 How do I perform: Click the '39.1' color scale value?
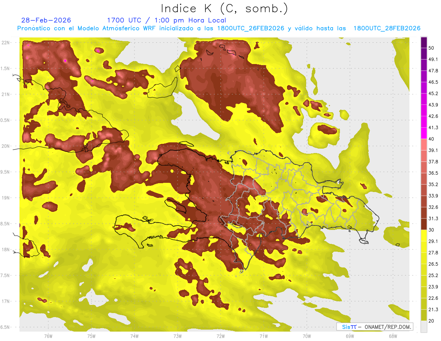click(434, 150)
